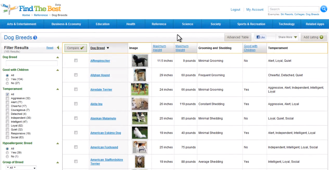
Task: Check the compare box for Akita Inu
Action: (x=76, y=104)
